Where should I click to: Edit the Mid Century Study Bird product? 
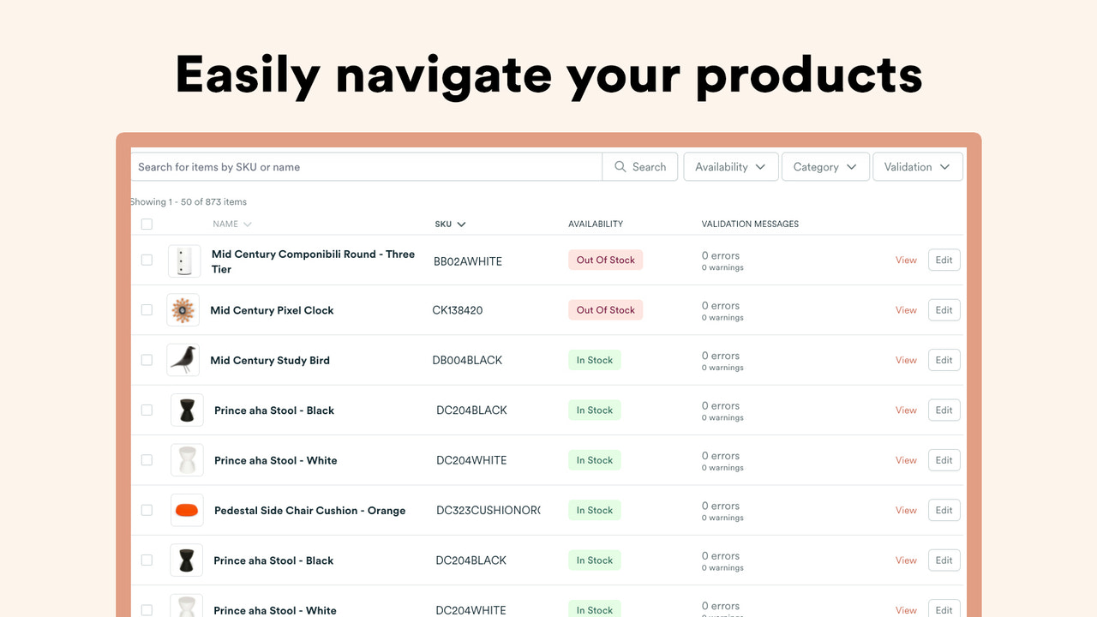pos(944,360)
